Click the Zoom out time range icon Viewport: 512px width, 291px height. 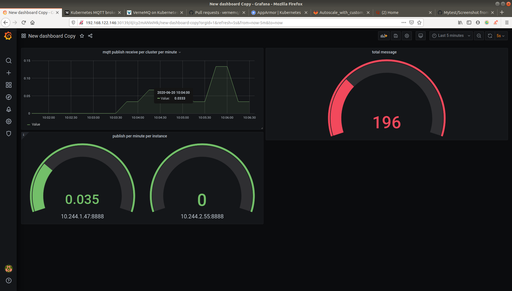(479, 36)
